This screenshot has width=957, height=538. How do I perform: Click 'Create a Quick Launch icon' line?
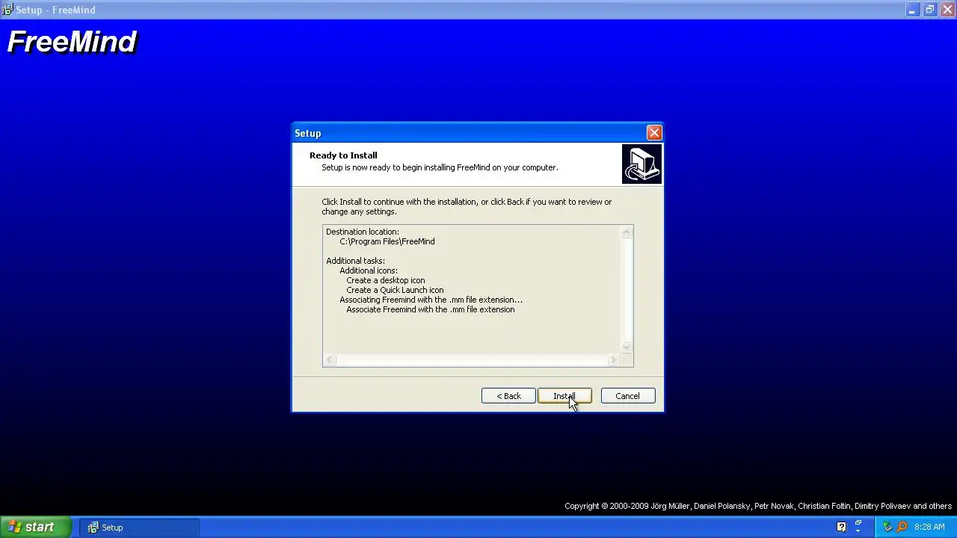click(x=395, y=290)
